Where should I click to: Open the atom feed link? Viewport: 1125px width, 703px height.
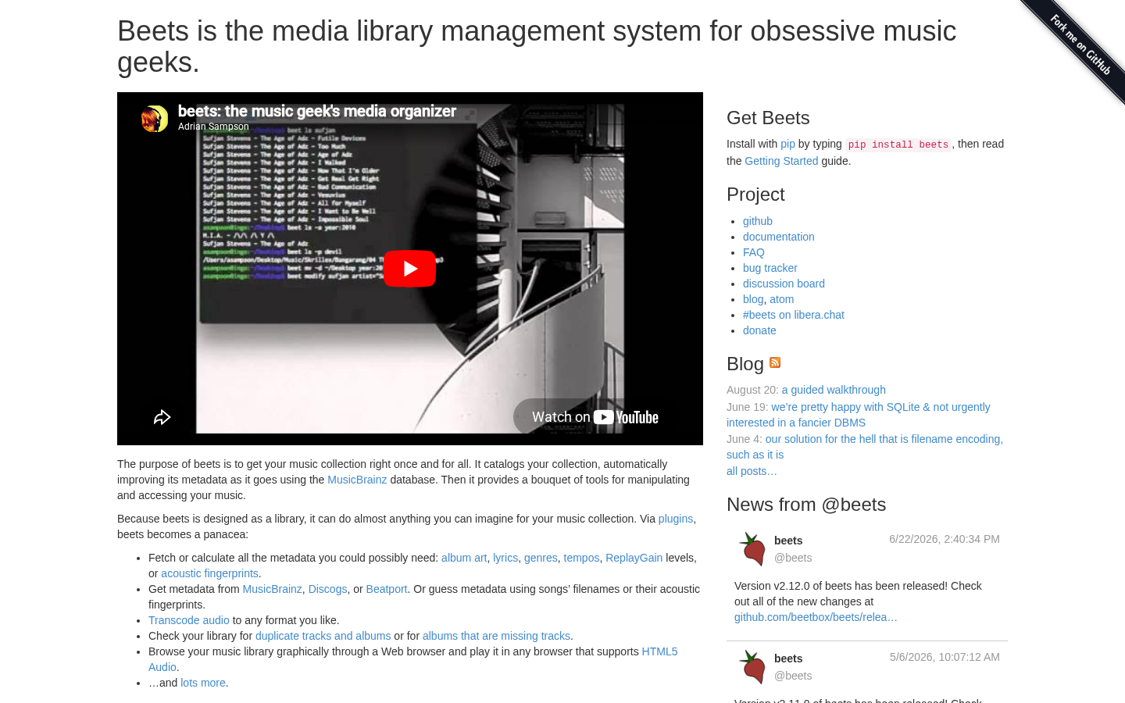point(781,299)
